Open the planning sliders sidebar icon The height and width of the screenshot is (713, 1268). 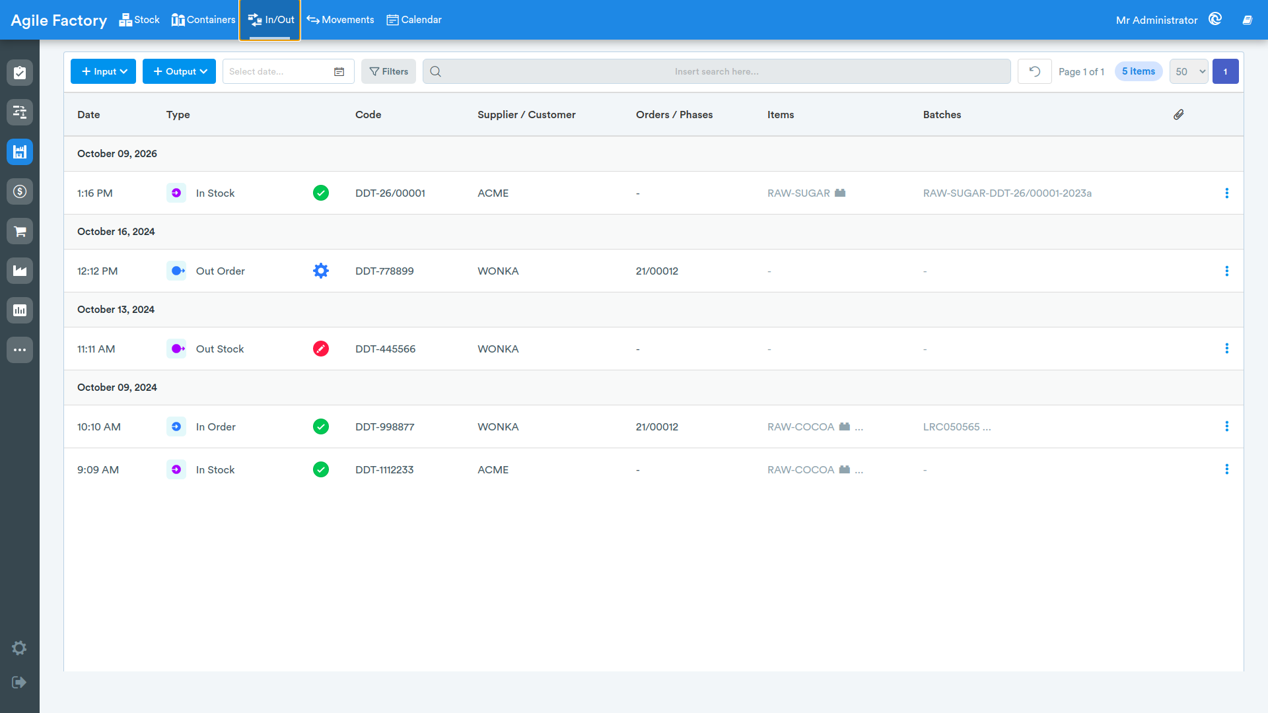coord(20,112)
